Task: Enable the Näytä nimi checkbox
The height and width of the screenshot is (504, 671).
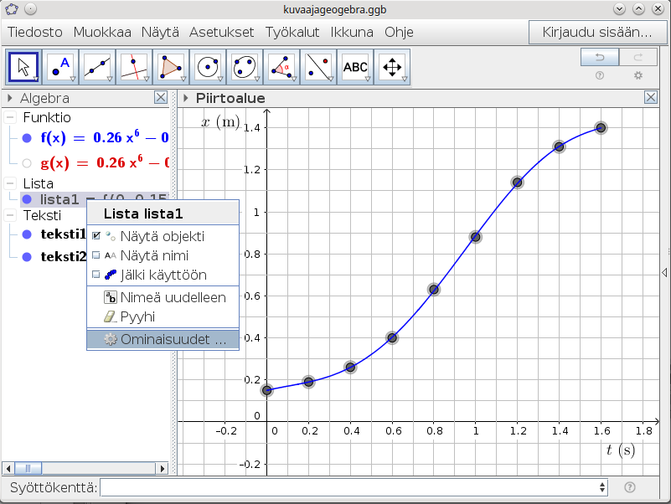Action: click(x=96, y=255)
